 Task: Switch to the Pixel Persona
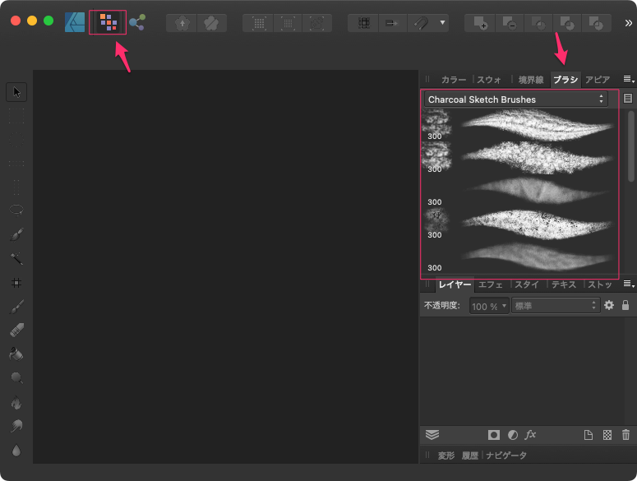[108, 22]
